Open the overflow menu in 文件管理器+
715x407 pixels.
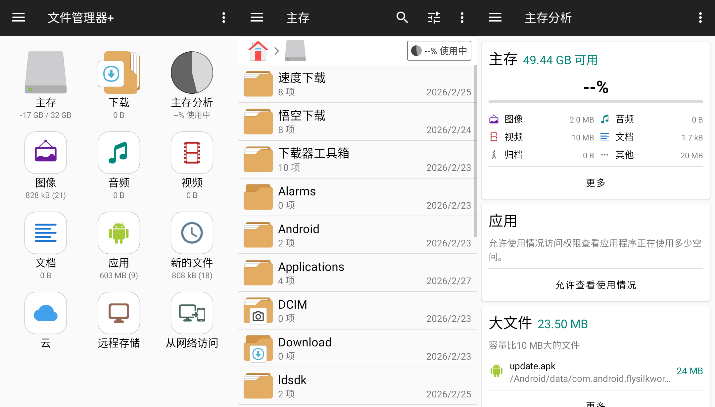(x=224, y=18)
